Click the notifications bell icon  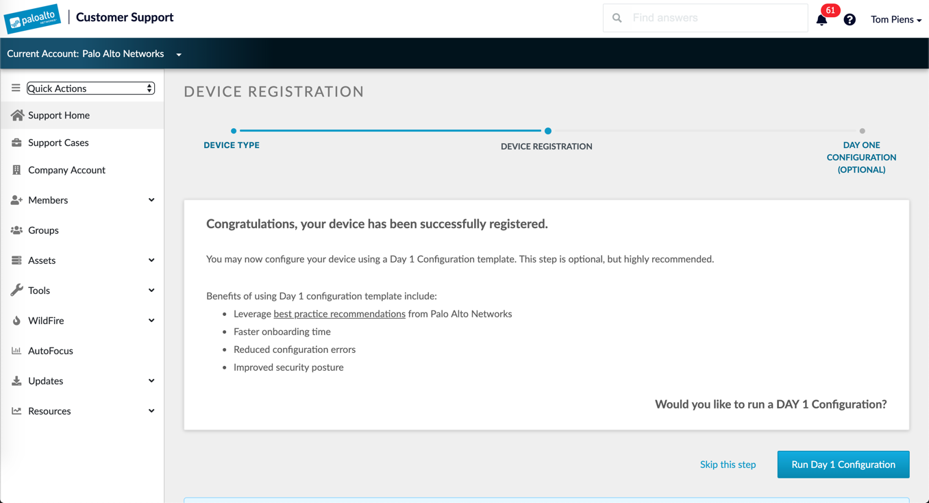[821, 20]
